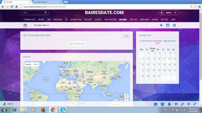Open the QUẢNG CÁO menu item
The width and height of the screenshot is (202, 113).
pos(76,20)
